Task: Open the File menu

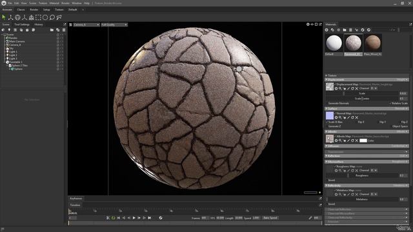Action: point(10,3)
